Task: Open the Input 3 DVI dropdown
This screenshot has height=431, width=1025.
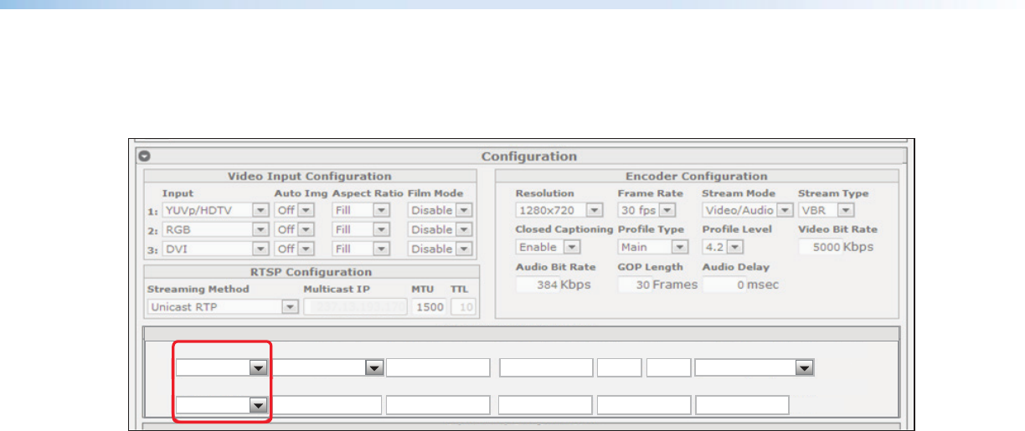Action: pos(215,249)
